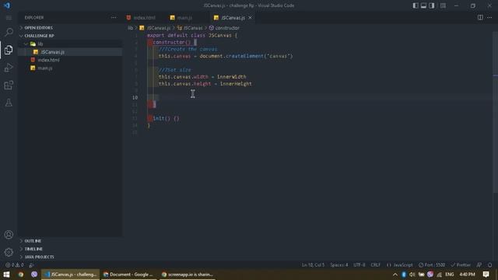
Task: Select the JSCanvas.js editor tab
Action: (233, 18)
